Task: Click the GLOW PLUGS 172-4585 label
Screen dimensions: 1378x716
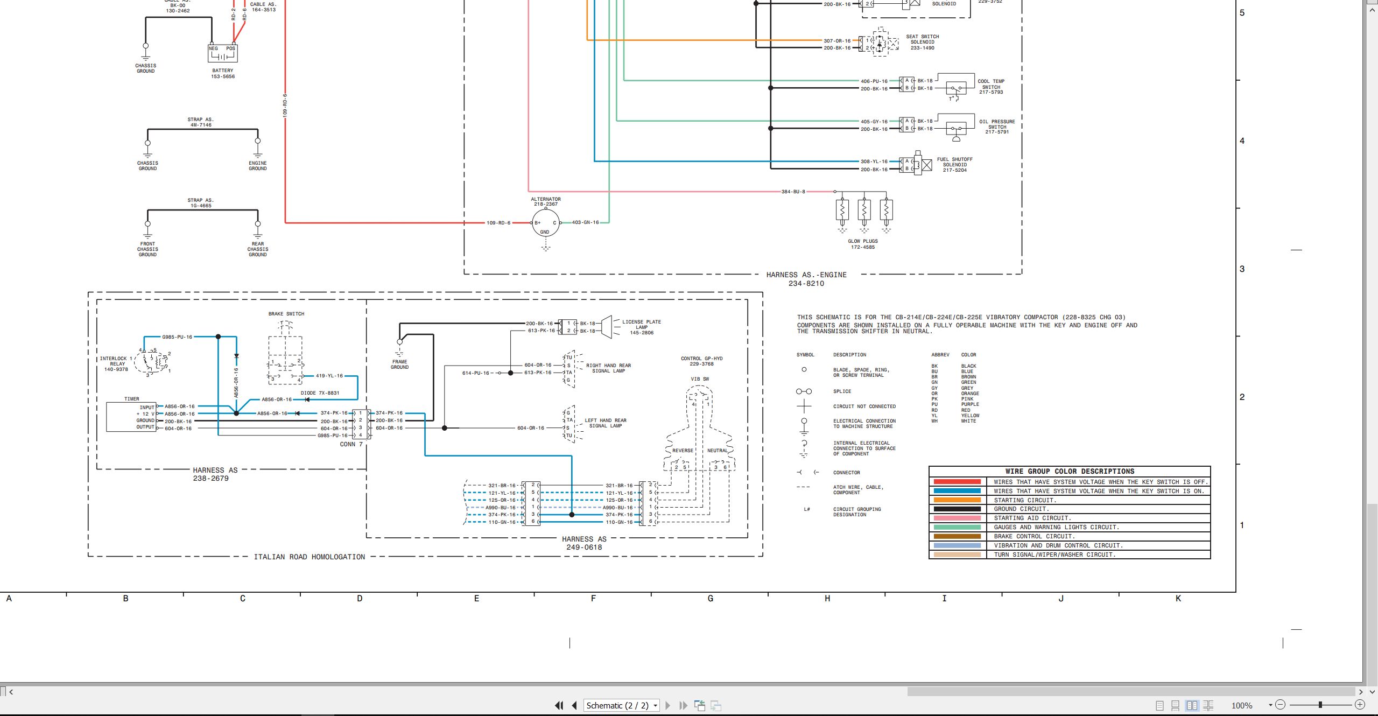Action: (x=863, y=244)
